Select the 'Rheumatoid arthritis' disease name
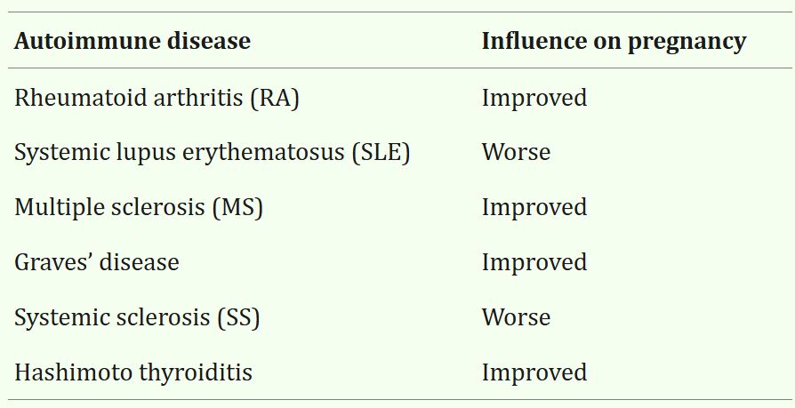The image size is (795, 408). click(116, 97)
